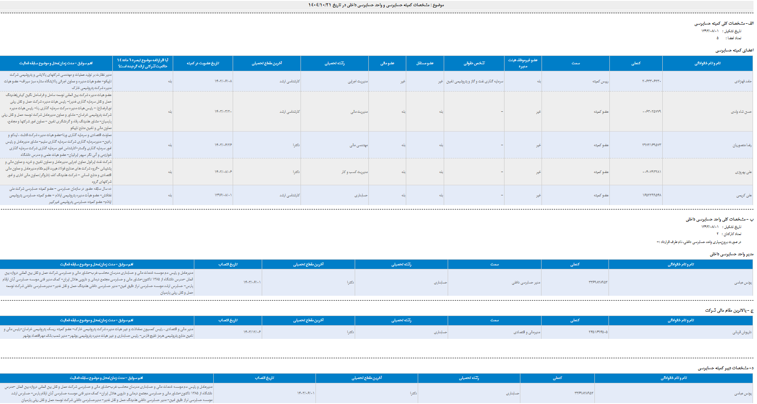Click the "علی کریمی" name cell
Screen dimensions: 757x404
[x=744, y=195]
